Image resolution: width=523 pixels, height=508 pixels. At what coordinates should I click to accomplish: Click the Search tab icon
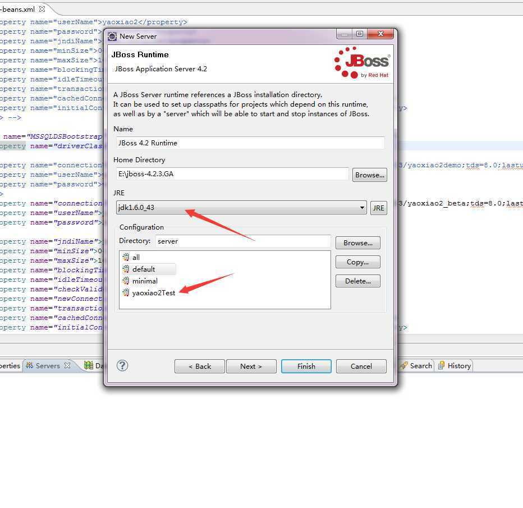[x=404, y=365]
